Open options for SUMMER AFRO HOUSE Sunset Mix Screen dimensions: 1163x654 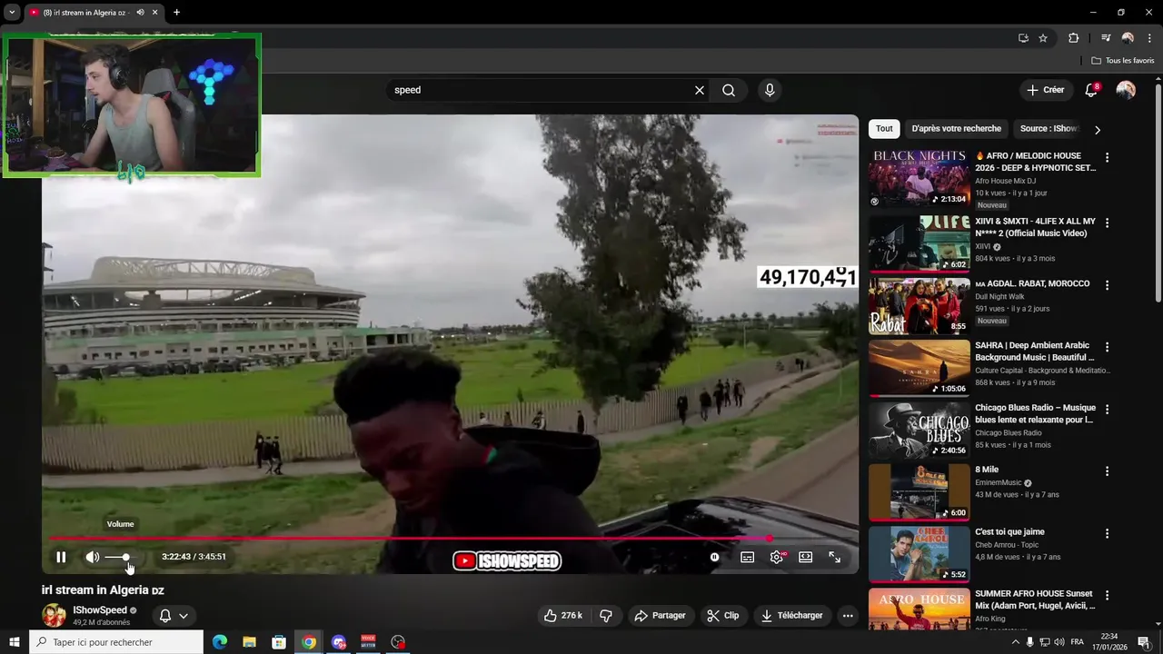(x=1107, y=595)
